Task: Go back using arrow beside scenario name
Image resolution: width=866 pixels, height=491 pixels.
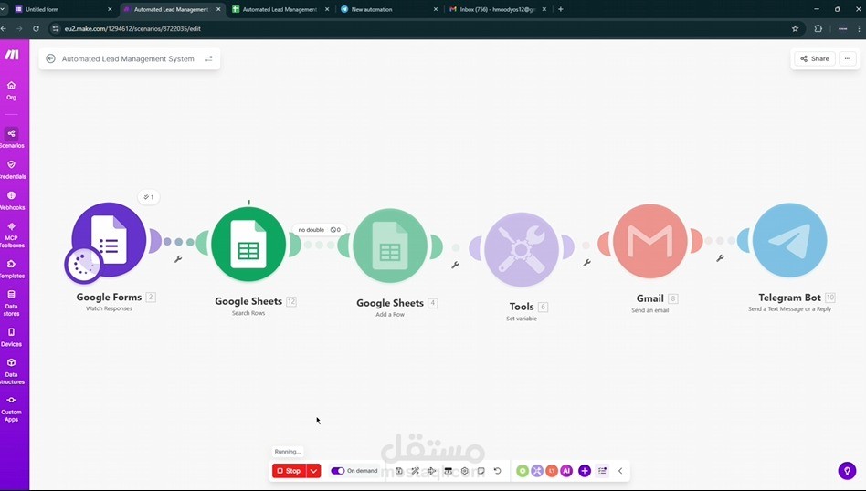Action: point(50,58)
